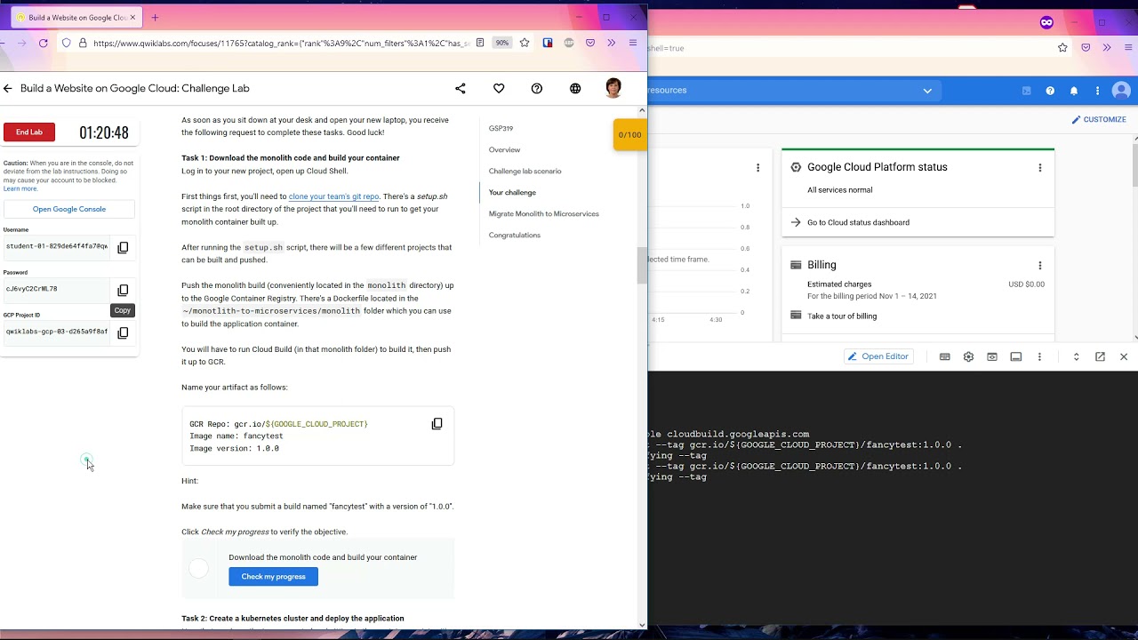Copy the GCP Project ID with its icon
This screenshot has height=640, width=1138.
click(123, 332)
